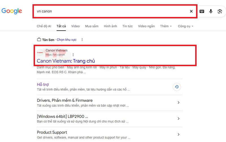
Task: Click the Canon Vietnam site name text
Action: pos(56,50)
